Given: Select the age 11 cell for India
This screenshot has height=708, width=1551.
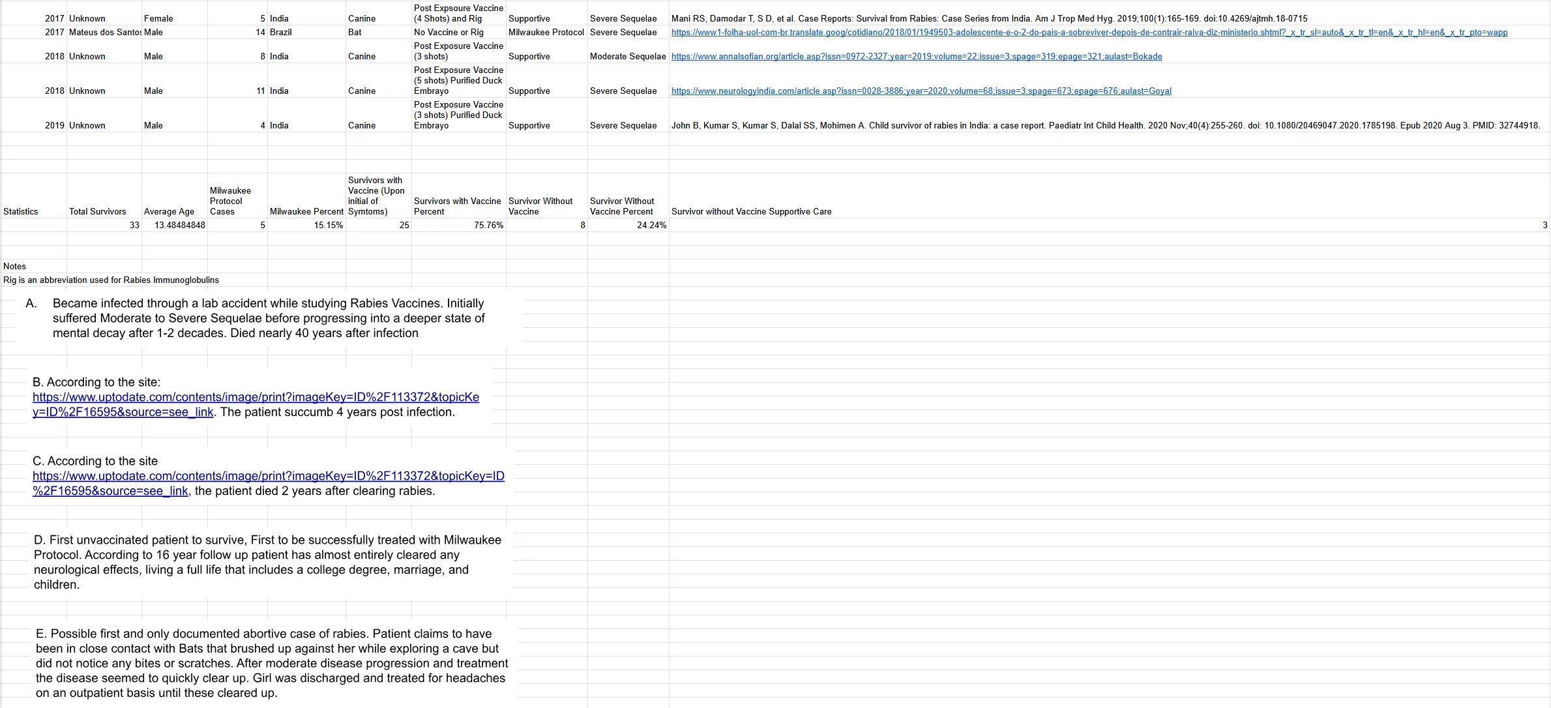Looking at the screenshot, I should pos(237,80).
